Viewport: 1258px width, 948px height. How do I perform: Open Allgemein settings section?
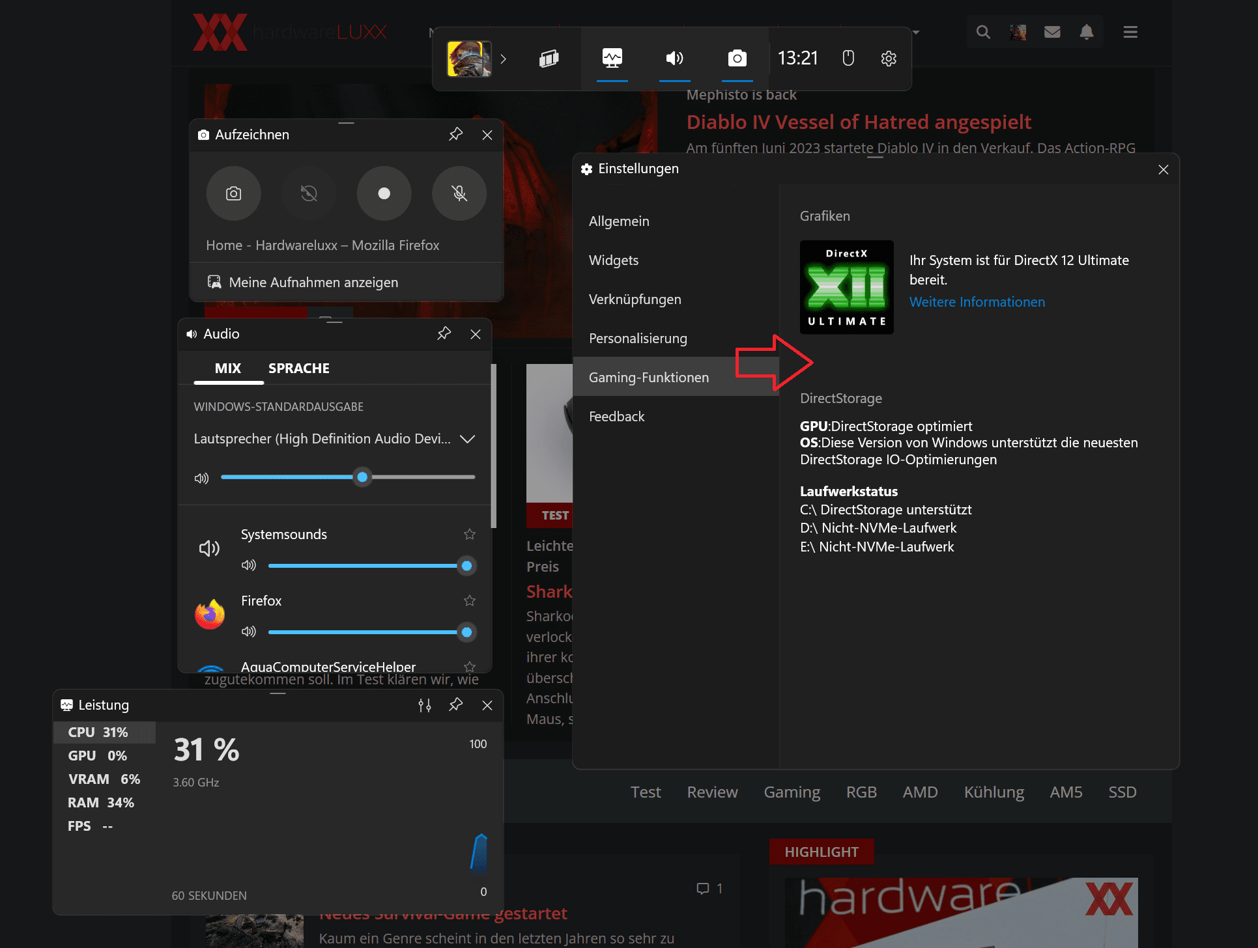pyautogui.click(x=676, y=221)
